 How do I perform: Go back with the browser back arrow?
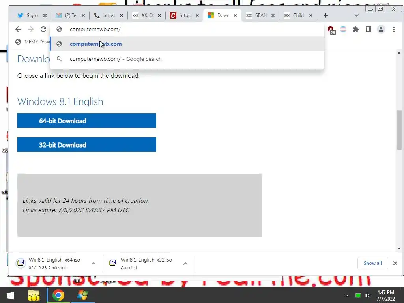(x=18, y=29)
